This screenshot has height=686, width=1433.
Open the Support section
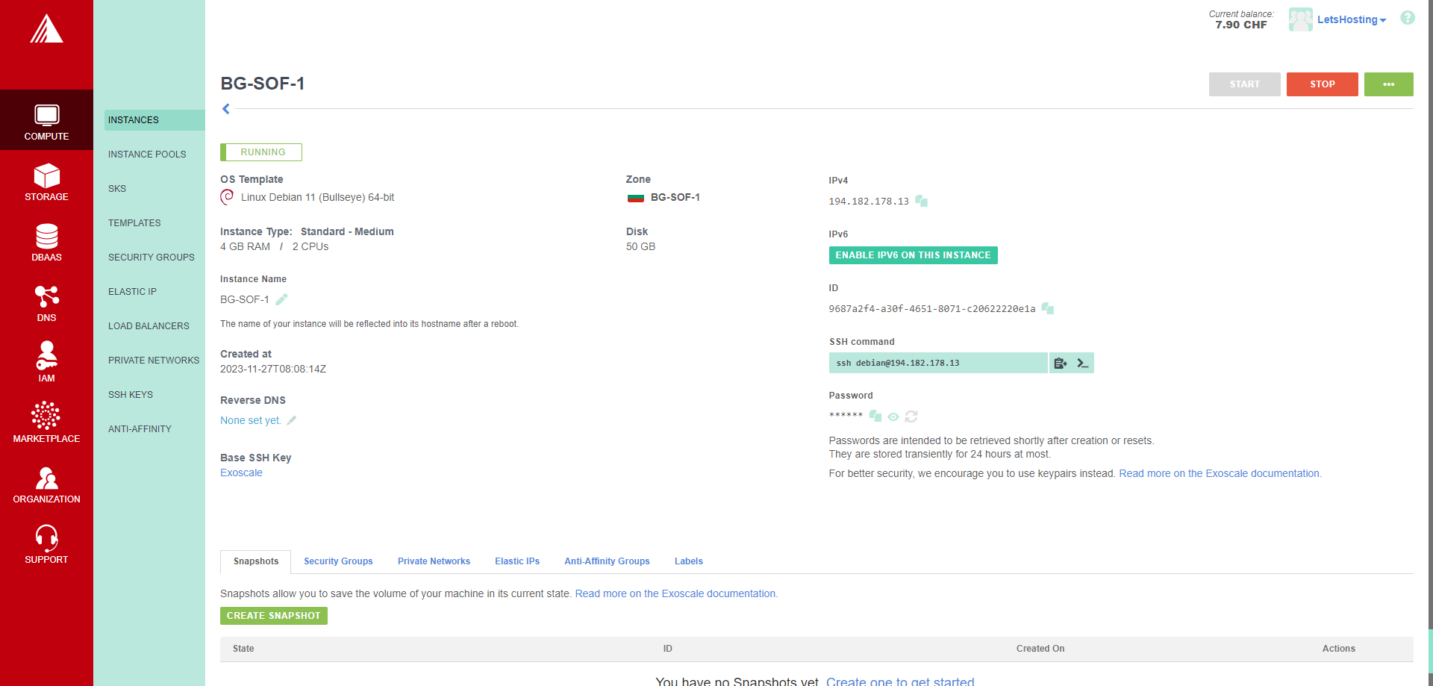point(46,544)
